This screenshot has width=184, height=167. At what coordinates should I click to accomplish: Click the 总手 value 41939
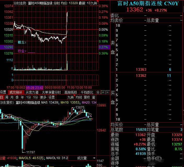click(x=141, y=154)
